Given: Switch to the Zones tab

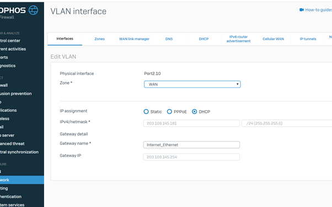Looking at the screenshot, I should pyautogui.click(x=99, y=39).
